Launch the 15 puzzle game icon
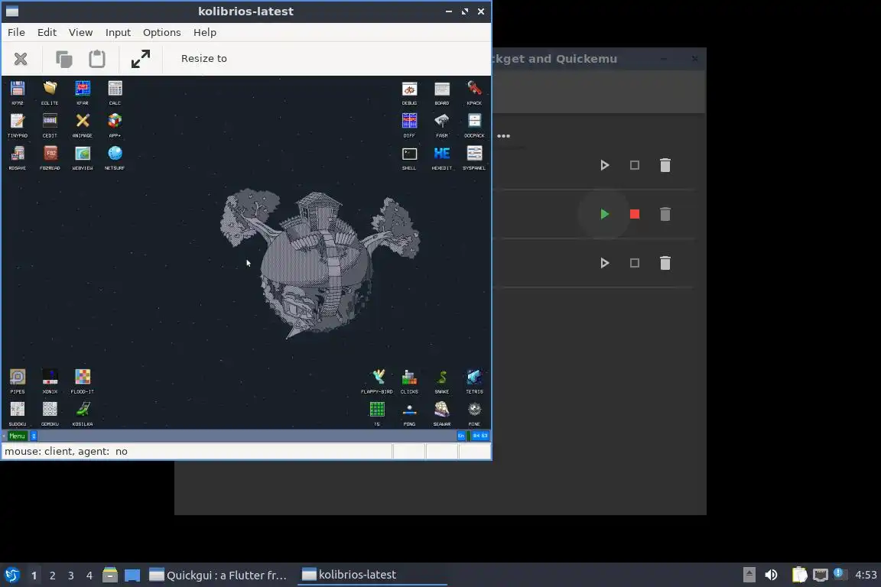881x587 pixels. pyautogui.click(x=377, y=410)
